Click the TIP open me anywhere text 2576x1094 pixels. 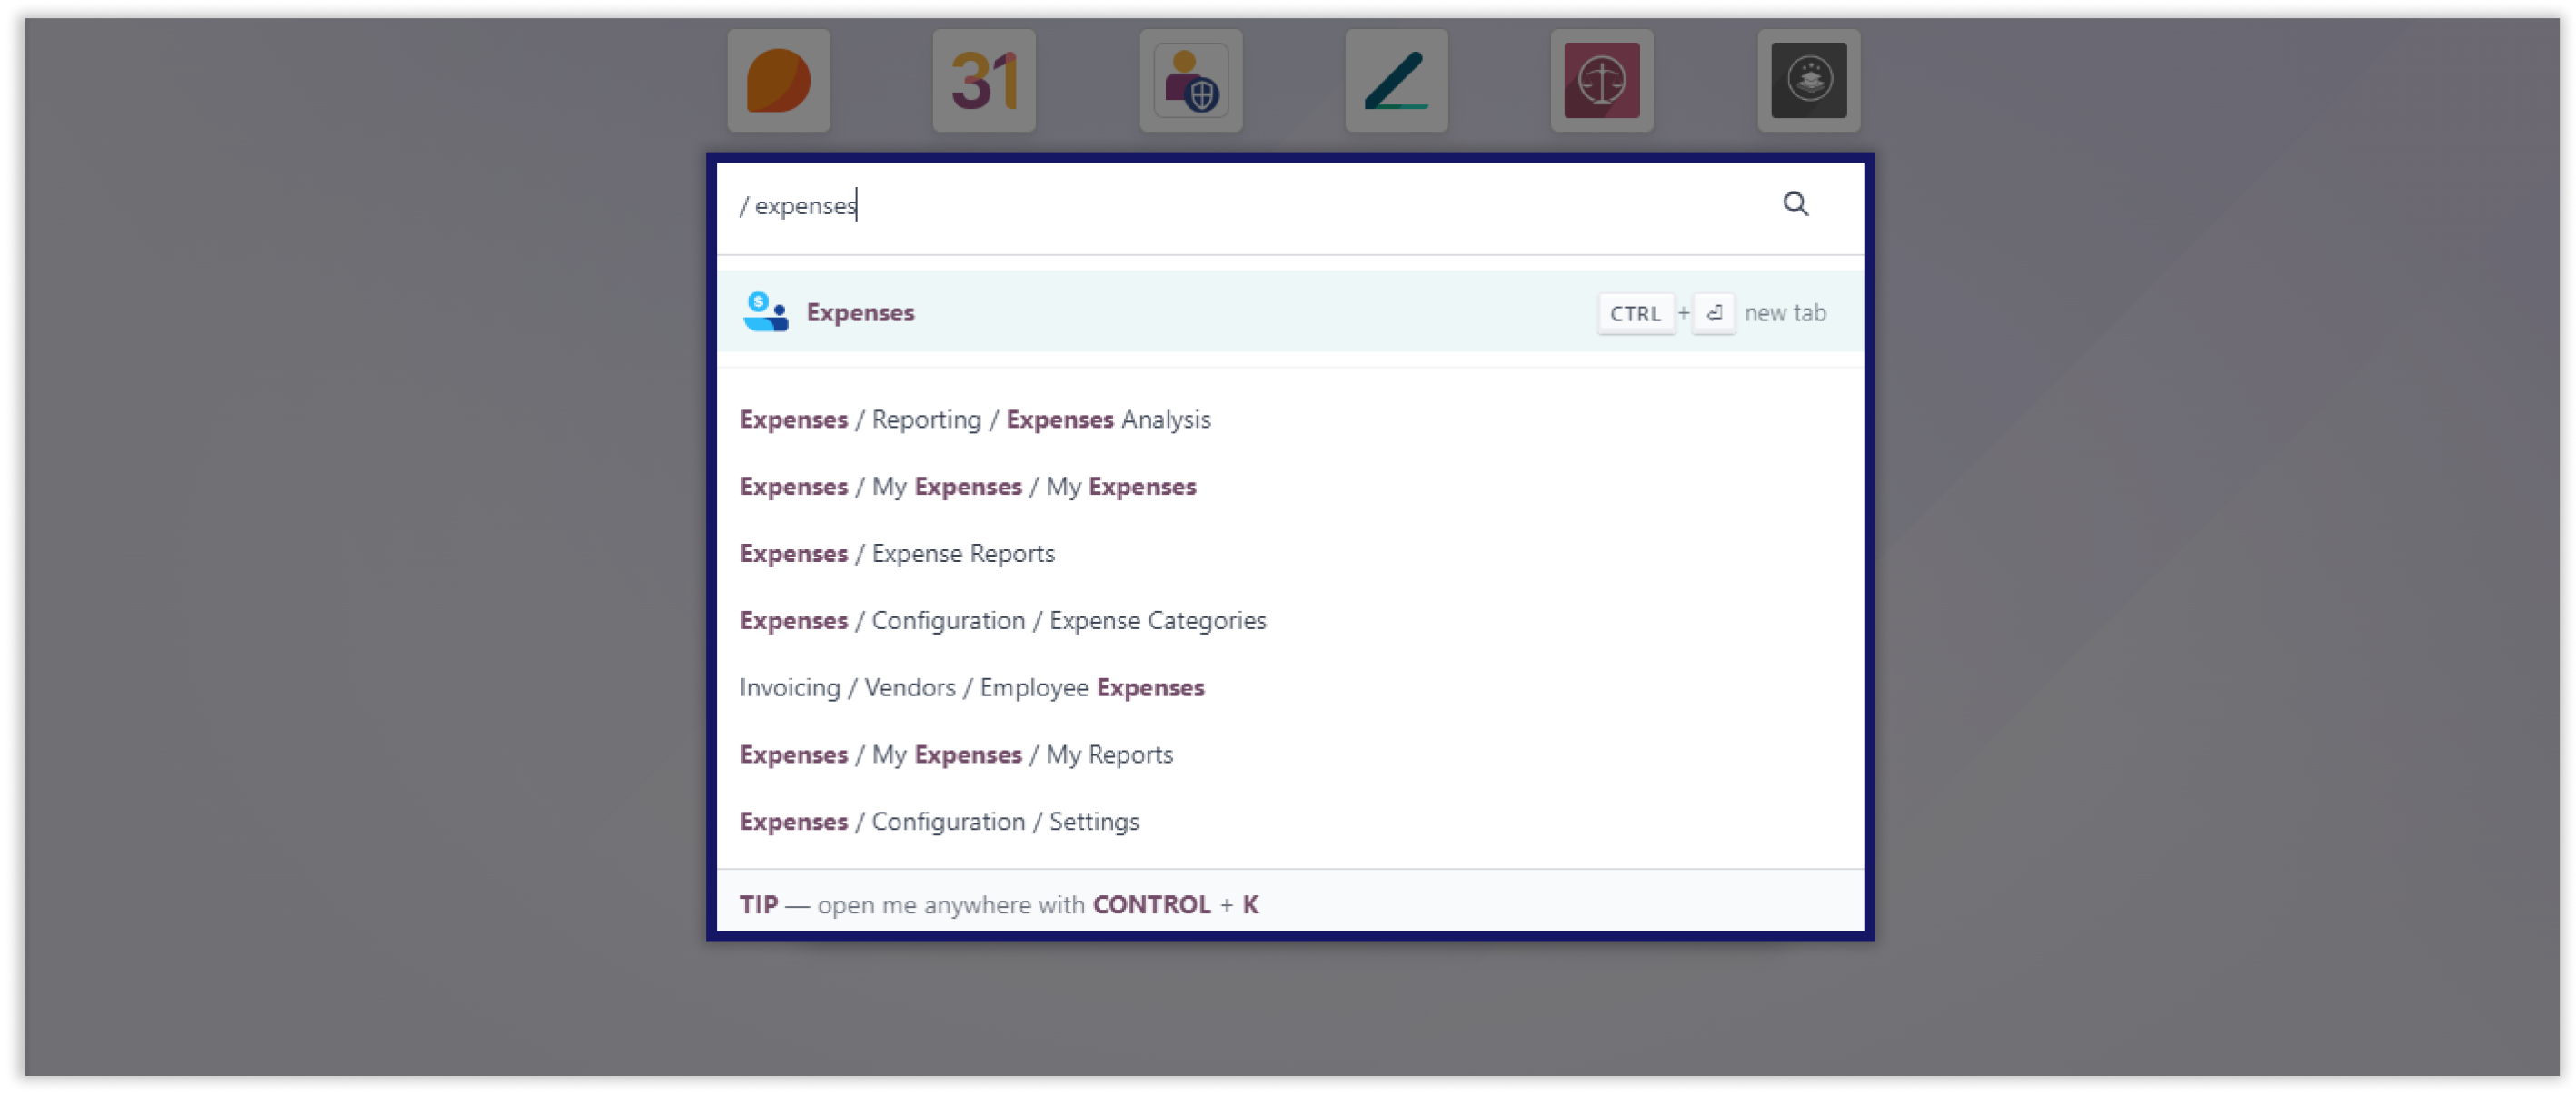pos(999,904)
